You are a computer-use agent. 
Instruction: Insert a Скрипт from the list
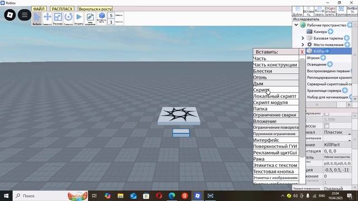tap(276, 90)
